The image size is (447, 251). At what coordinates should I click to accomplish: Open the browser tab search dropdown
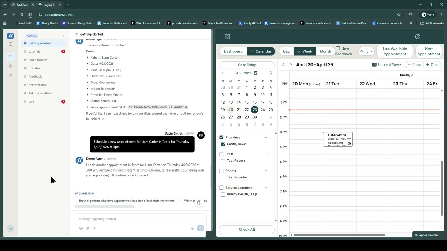[x=5, y=5]
